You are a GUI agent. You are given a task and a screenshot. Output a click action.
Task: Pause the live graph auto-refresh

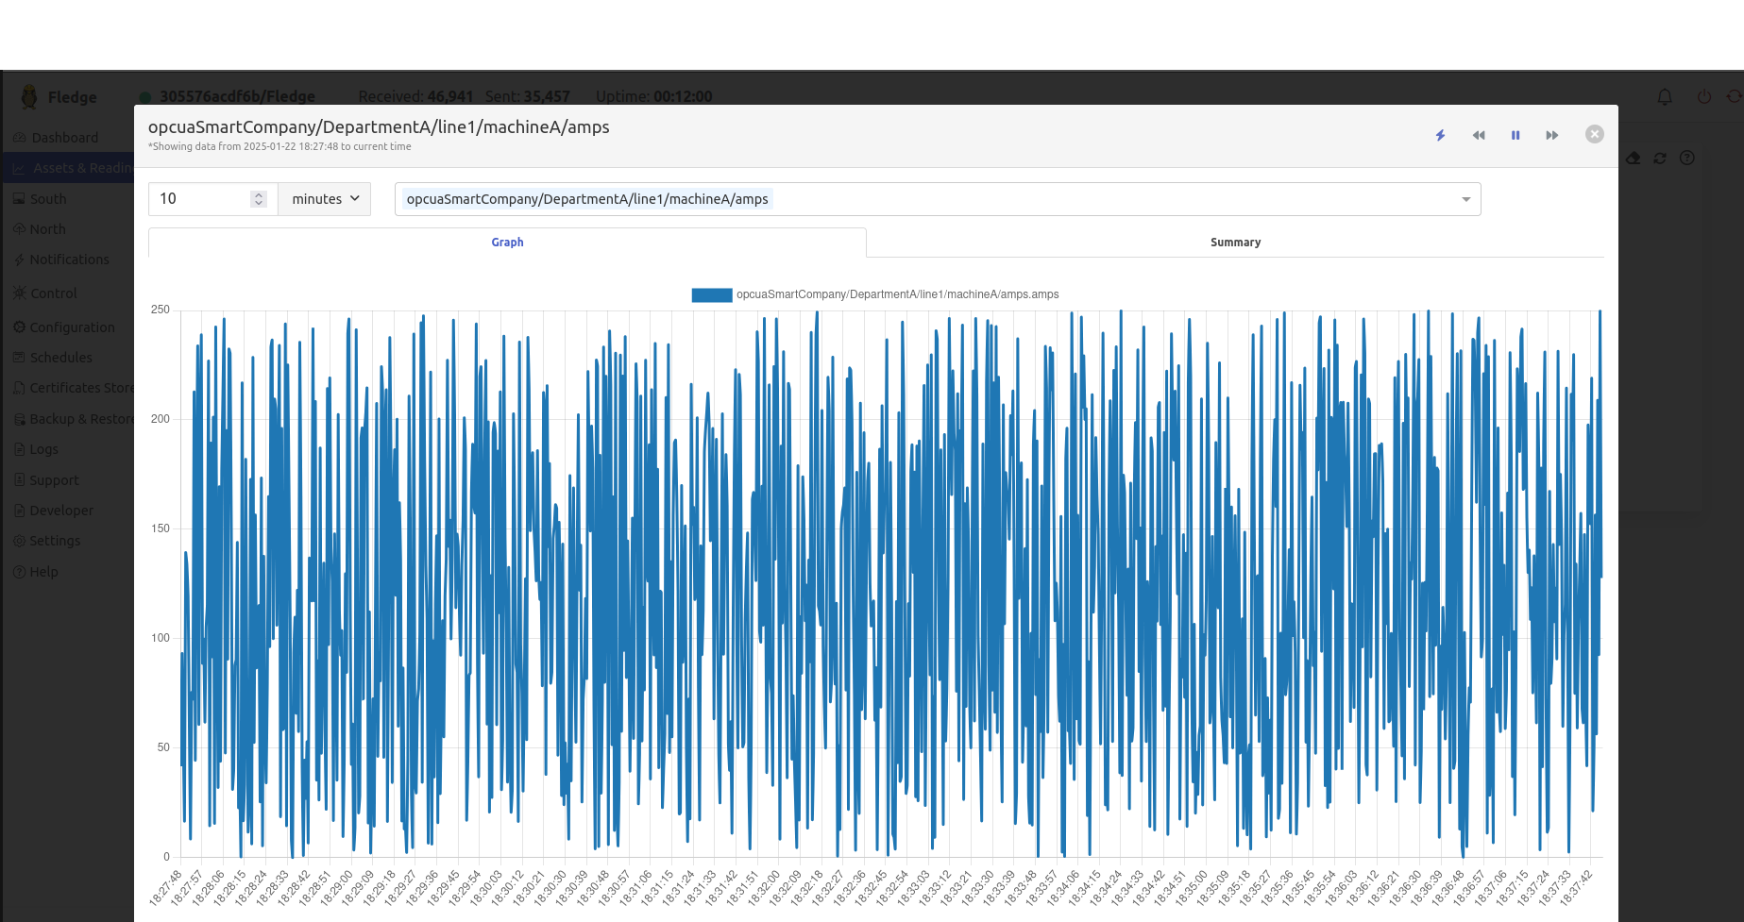pyautogui.click(x=1515, y=135)
